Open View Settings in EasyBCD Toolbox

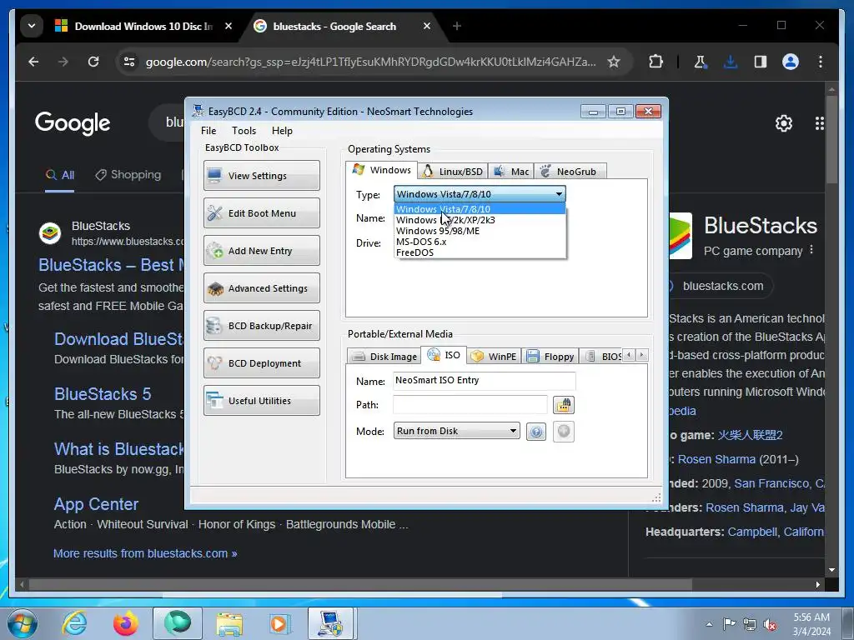261,175
